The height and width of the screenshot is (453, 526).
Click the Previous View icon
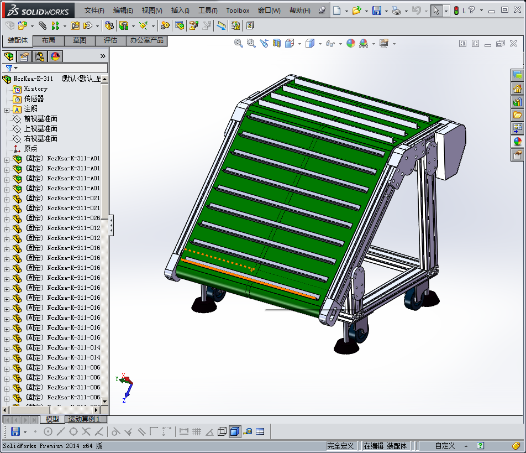(264, 43)
